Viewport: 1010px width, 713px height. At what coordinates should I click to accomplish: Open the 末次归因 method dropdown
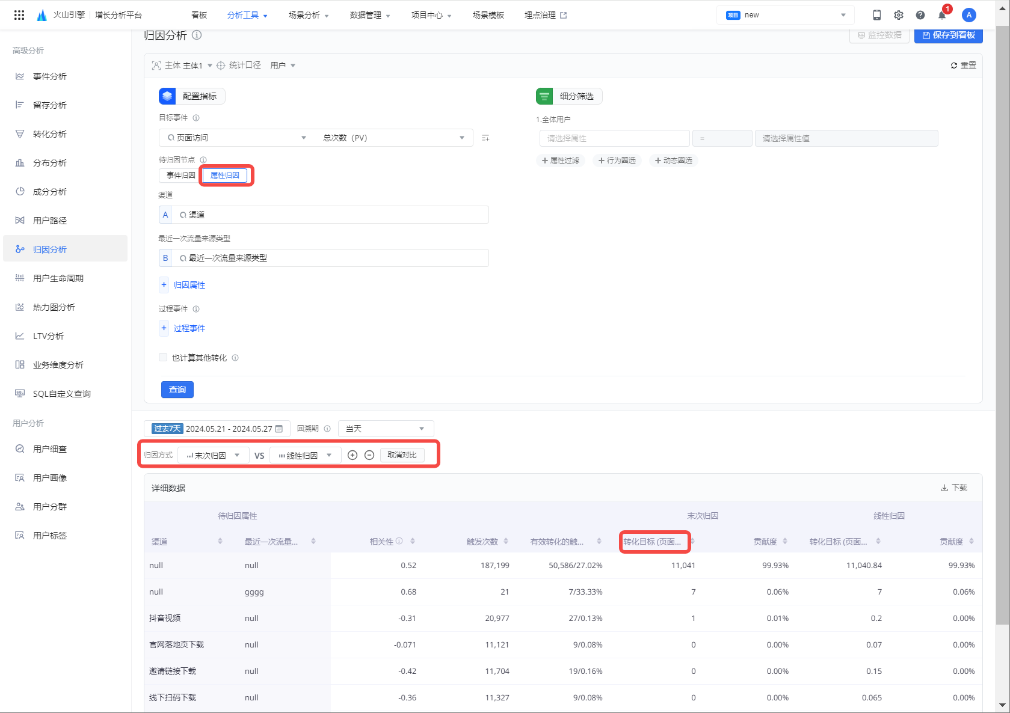coord(213,456)
